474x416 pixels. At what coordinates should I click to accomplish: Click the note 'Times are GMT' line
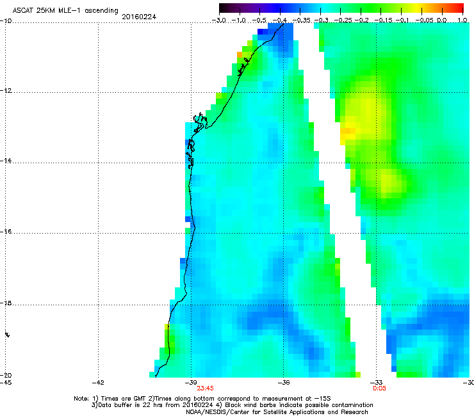202,399
